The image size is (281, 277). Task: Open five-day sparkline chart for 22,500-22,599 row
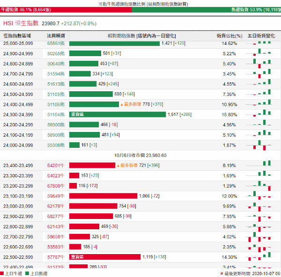click(259, 256)
